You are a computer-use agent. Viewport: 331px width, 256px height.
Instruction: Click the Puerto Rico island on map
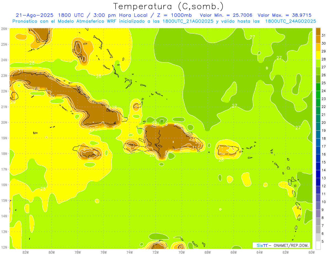click(x=228, y=150)
